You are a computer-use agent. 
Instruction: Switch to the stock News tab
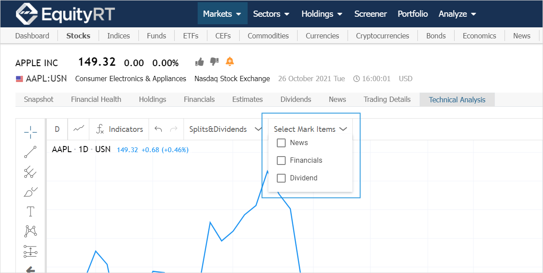tap(337, 99)
